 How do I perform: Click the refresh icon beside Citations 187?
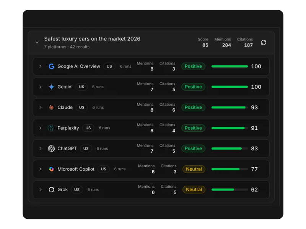264,42
